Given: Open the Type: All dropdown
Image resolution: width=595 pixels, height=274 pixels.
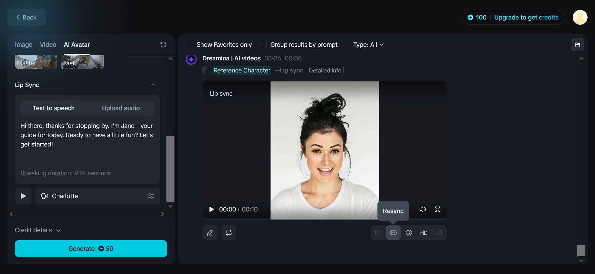Looking at the screenshot, I should pos(368,45).
